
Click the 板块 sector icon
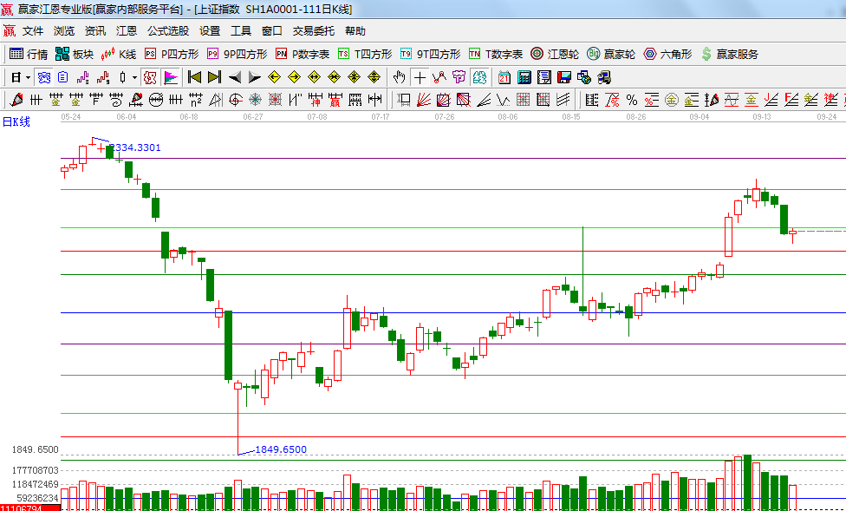coord(74,54)
